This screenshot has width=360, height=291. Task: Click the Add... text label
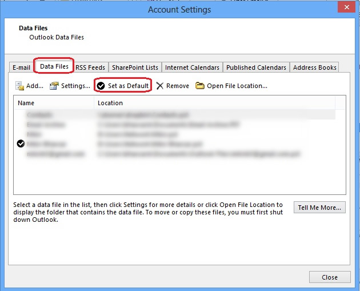tap(35, 86)
